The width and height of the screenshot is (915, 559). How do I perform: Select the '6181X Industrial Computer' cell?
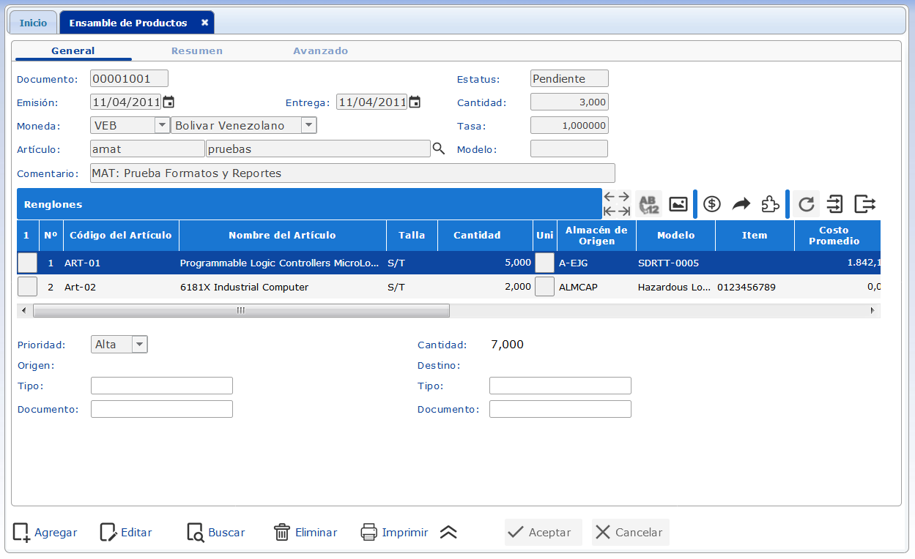click(283, 287)
